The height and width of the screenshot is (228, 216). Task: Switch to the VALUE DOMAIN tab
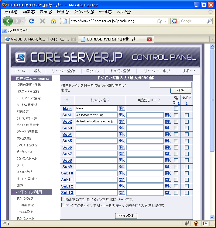click(x=38, y=39)
